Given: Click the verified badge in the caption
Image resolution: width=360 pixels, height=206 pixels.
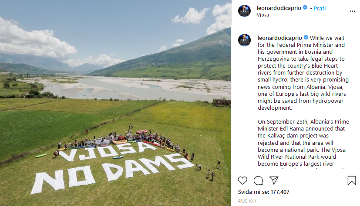Looking at the screenshot, I should 306,38.
